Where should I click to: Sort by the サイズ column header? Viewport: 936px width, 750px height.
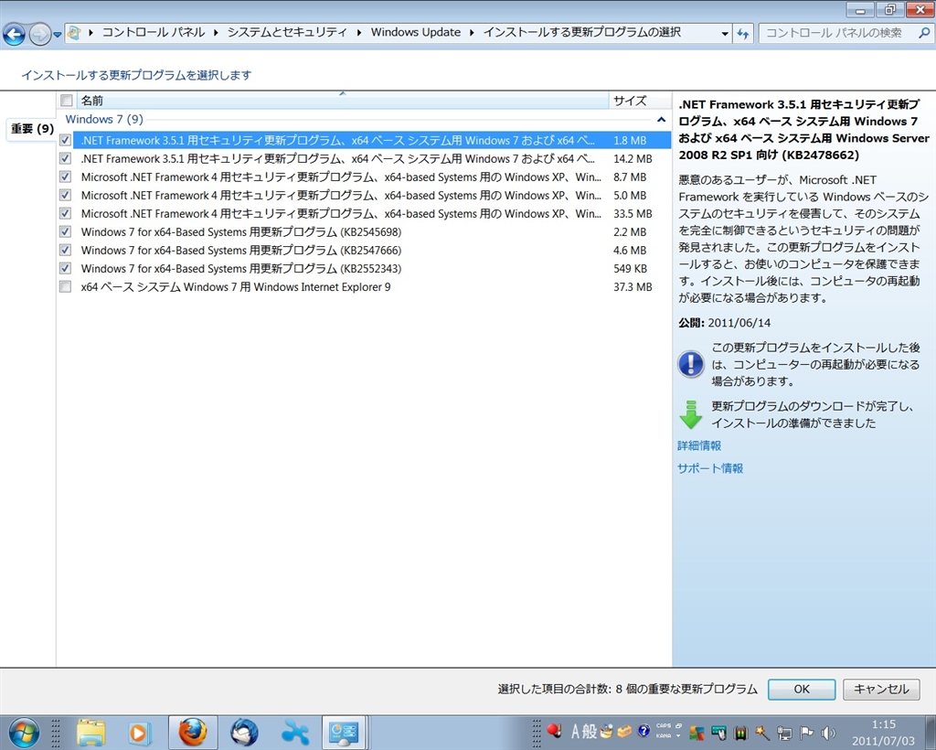coord(639,101)
